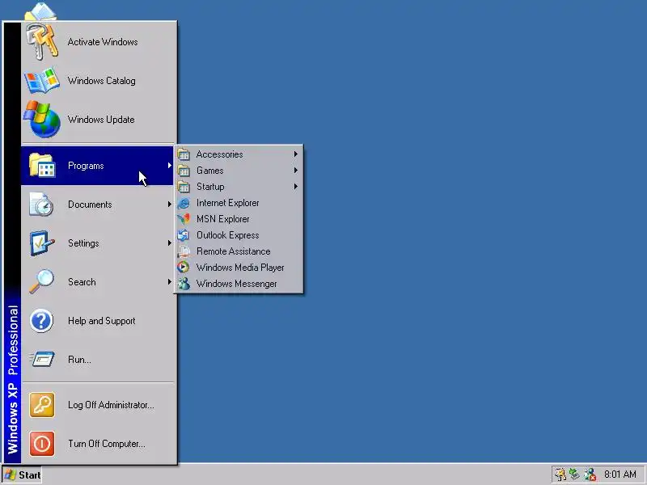Choose Run... from the Start menu
Viewport: 647px width, 485px height.
(98, 359)
